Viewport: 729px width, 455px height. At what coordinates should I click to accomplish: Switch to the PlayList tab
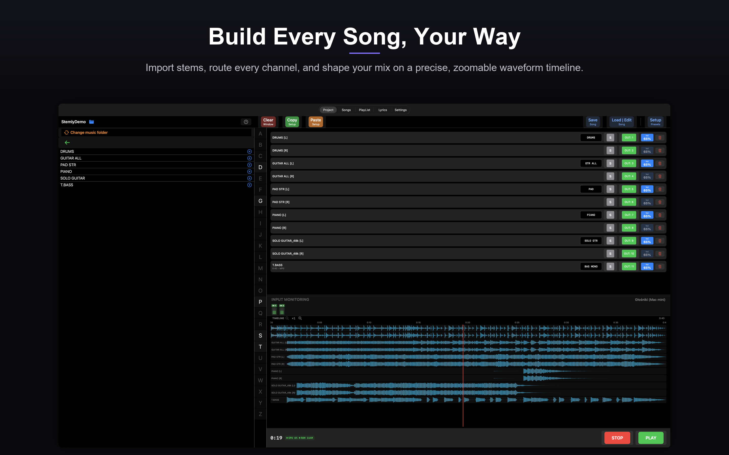tap(364, 110)
